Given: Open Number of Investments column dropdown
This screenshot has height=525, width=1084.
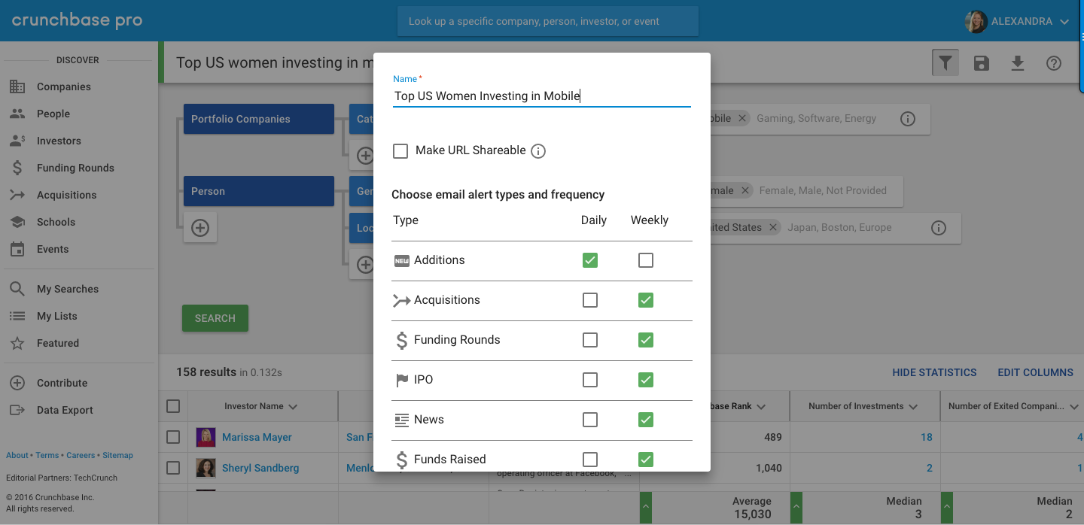Looking at the screenshot, I should [x=913, y=407].
